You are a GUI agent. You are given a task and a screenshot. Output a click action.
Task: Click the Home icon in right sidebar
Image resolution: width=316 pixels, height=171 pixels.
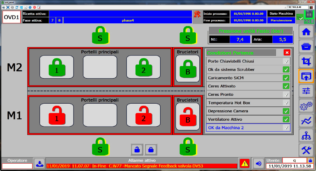point(306,32)
